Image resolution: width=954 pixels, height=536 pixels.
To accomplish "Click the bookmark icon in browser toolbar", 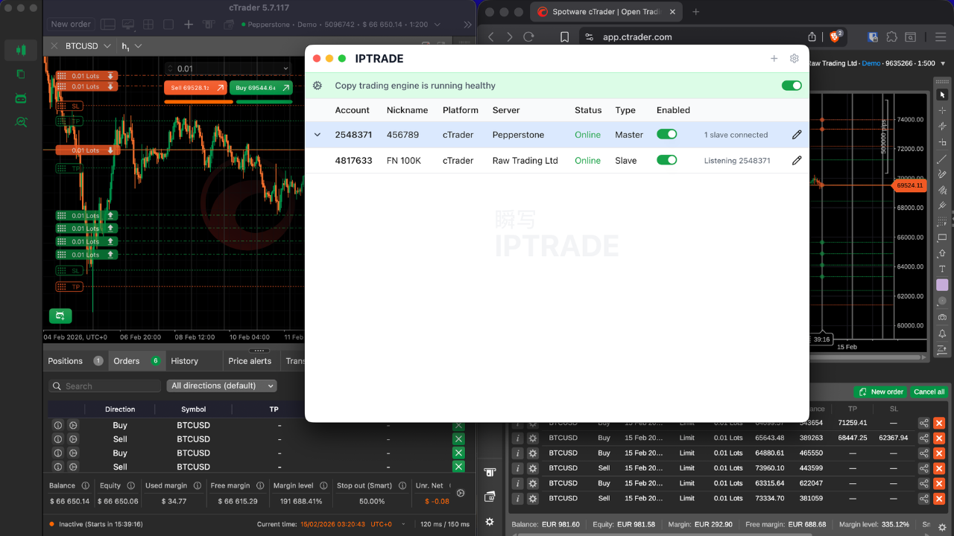I will coord(564,36).
